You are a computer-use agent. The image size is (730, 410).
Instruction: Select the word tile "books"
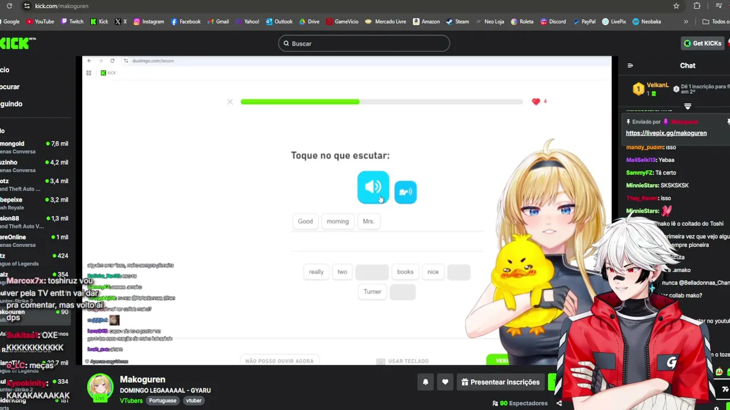pos(405,272)
